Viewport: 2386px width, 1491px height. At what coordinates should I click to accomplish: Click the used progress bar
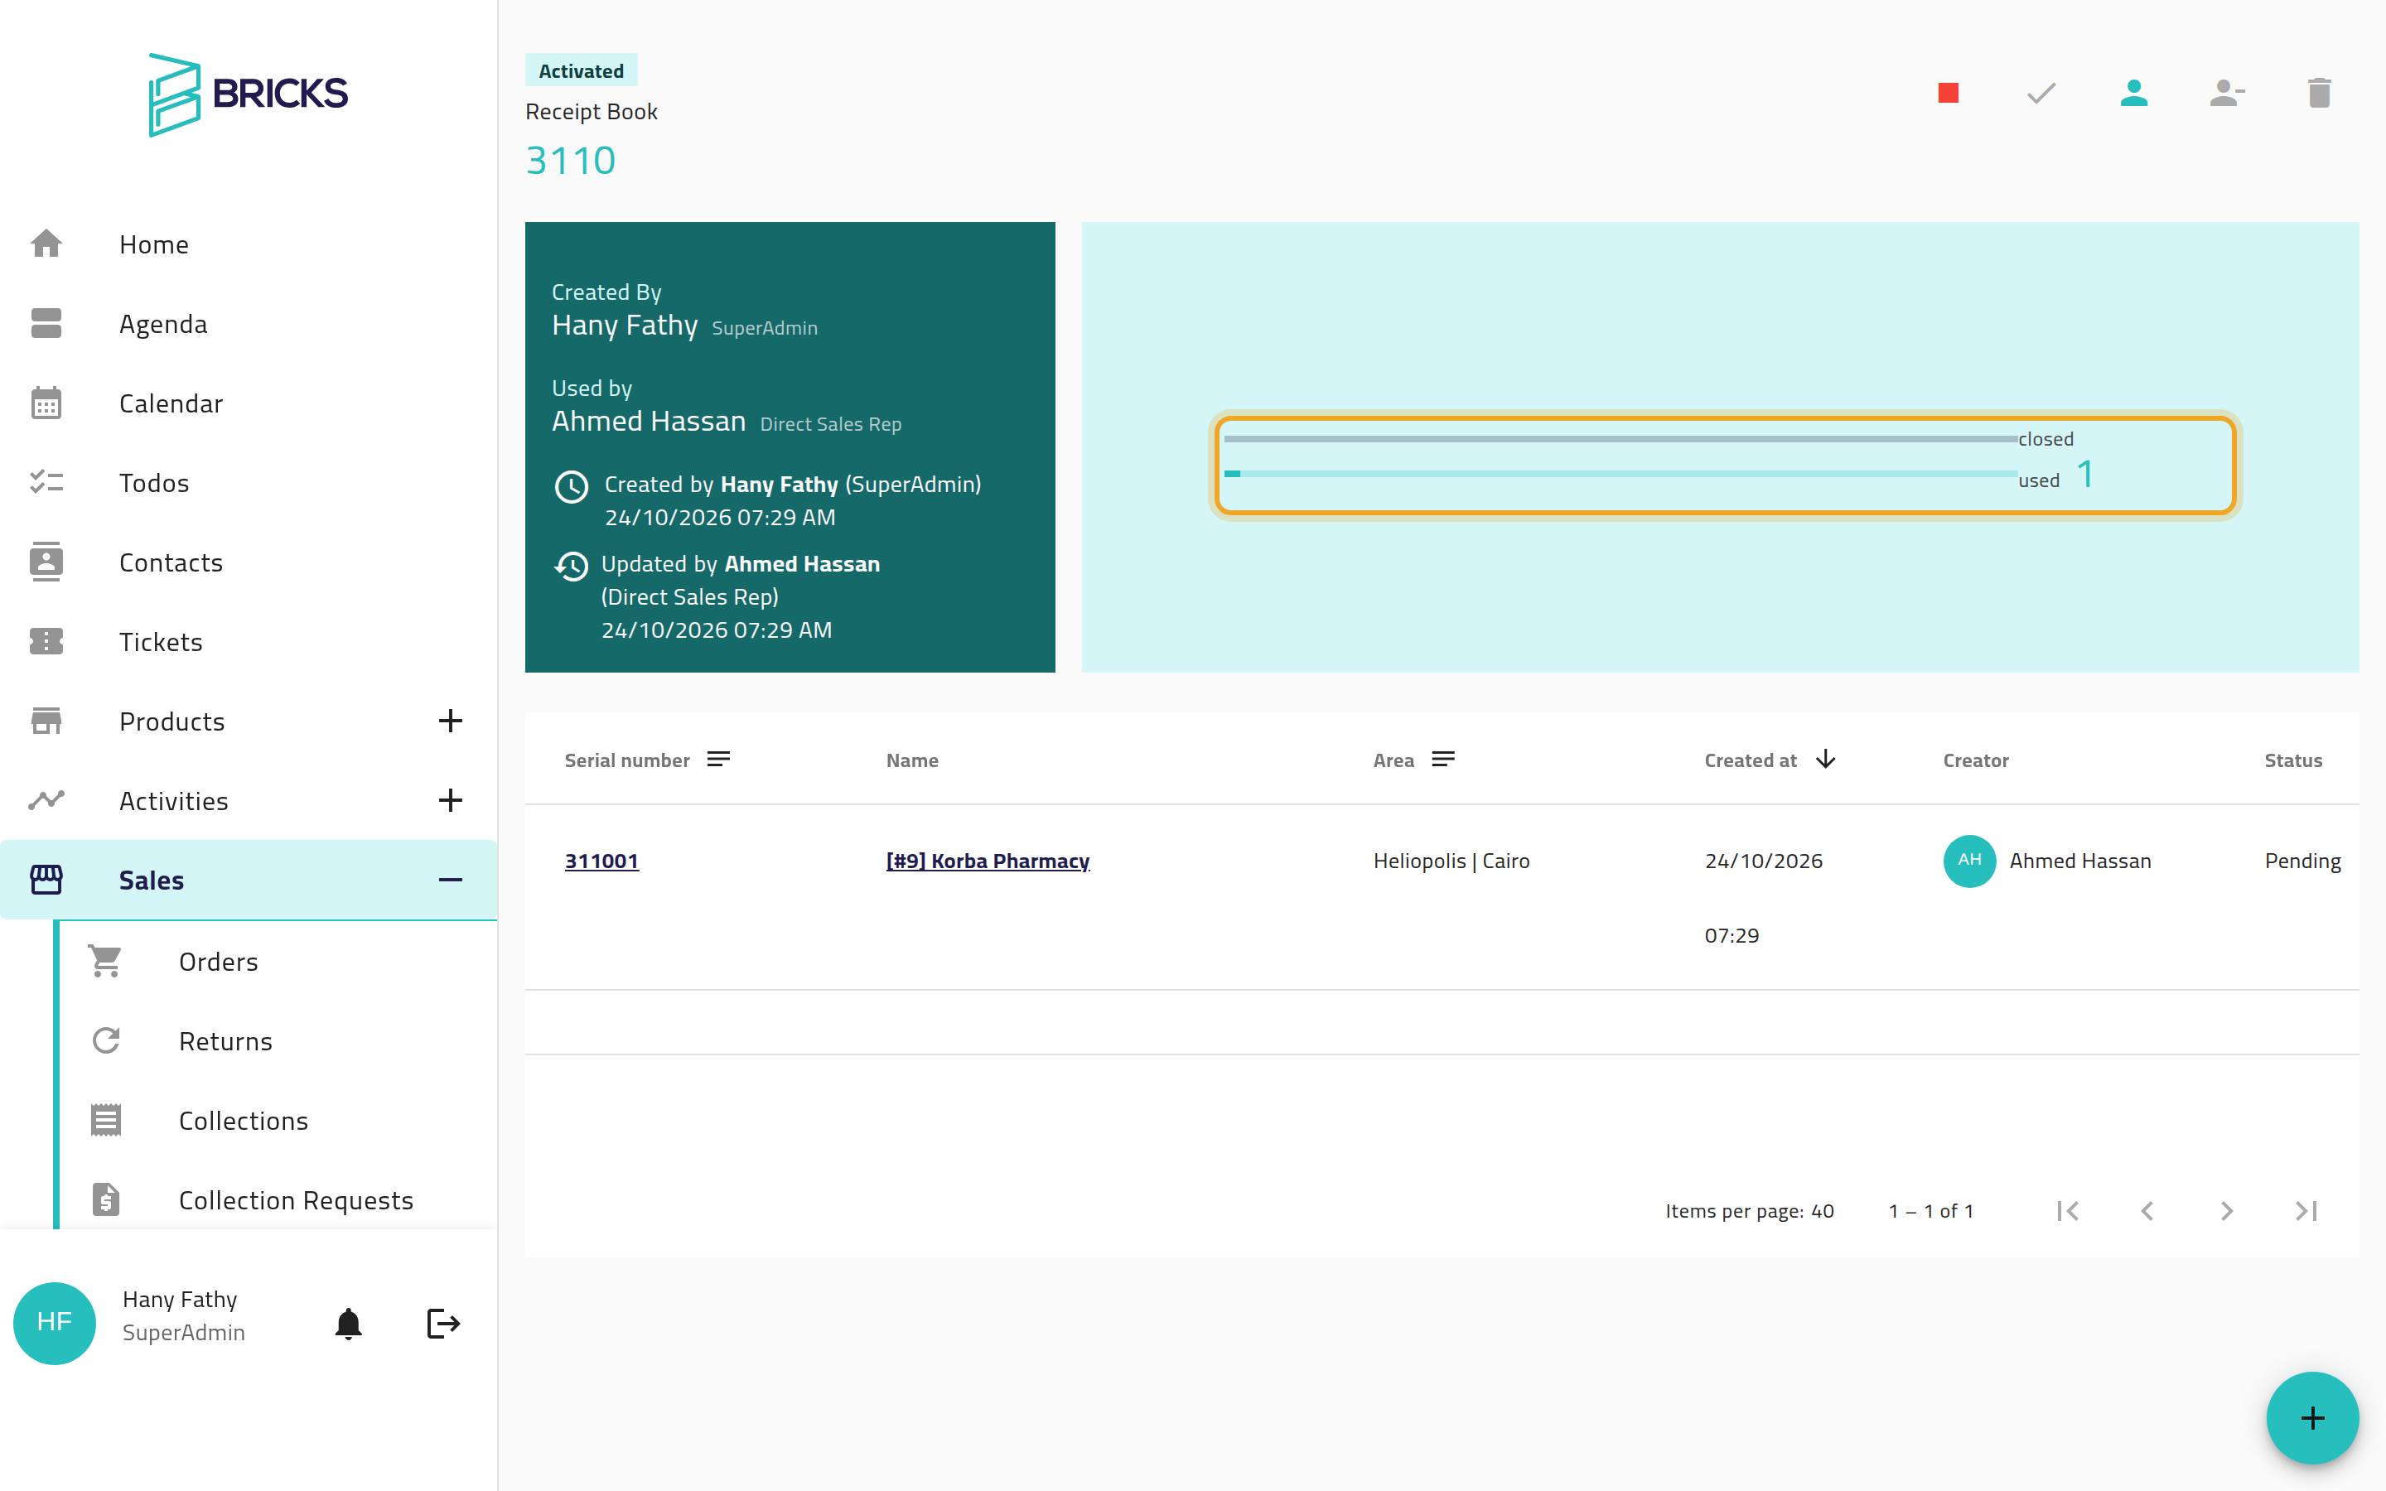1620,475
